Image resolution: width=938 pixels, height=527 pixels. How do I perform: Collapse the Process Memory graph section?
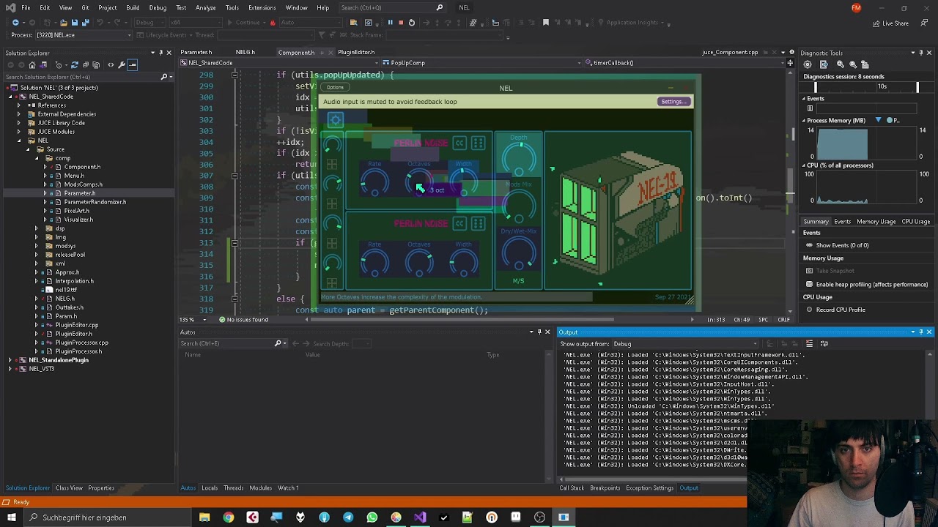(x=804, y=120)
